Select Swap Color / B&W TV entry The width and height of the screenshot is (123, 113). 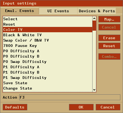tap(48, 40)
